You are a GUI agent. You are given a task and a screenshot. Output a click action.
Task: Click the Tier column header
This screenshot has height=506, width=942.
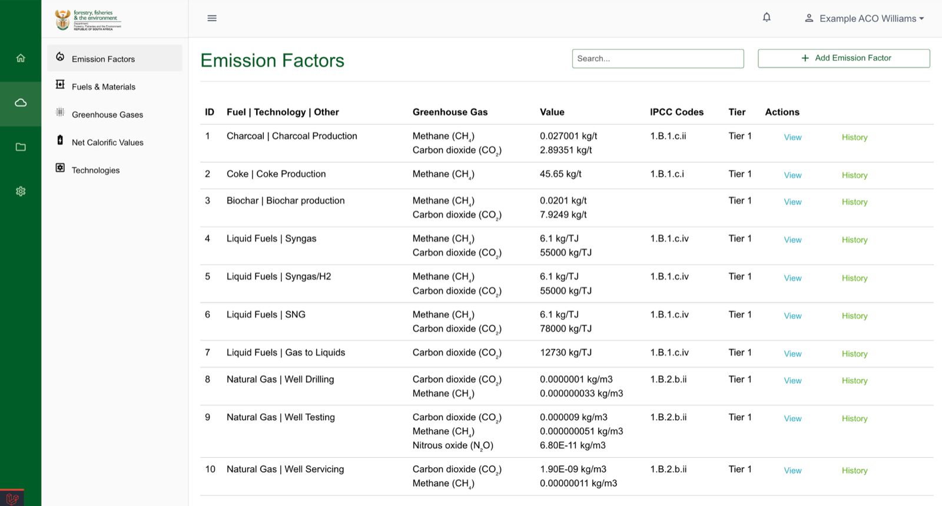coord(737,112)
